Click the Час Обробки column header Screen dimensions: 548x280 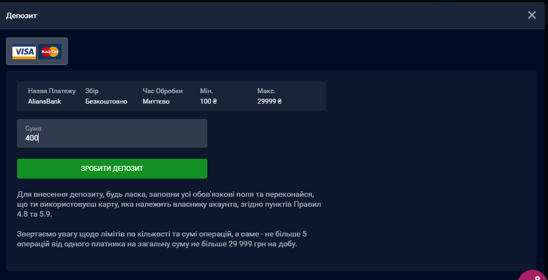163,91
